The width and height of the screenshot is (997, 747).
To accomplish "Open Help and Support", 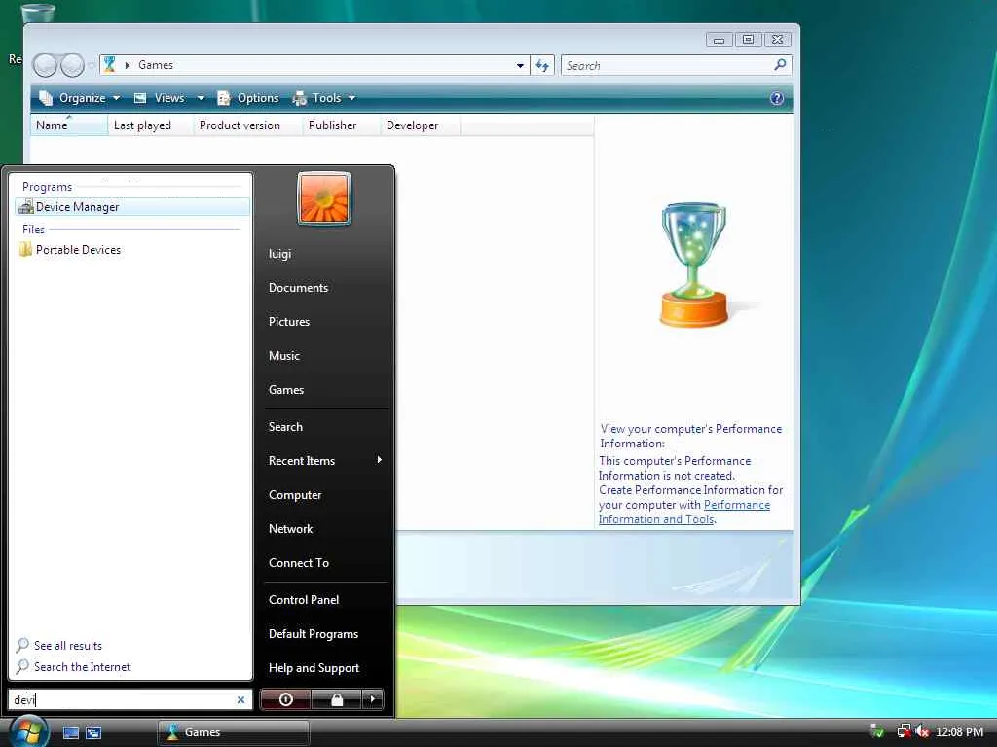I will pos(314,668).
